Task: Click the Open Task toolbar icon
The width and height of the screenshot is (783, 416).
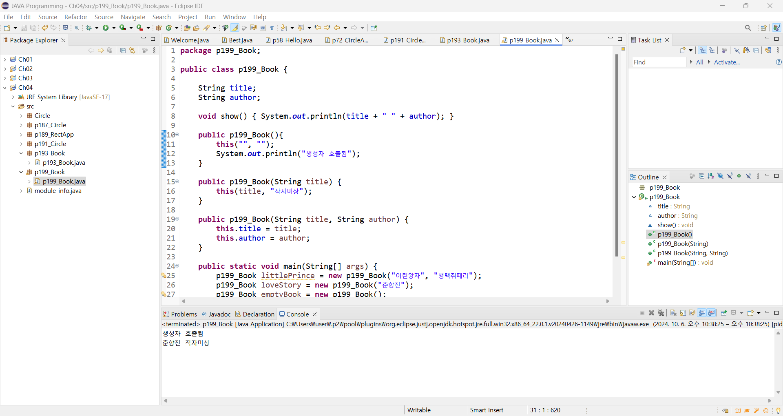Action: point(196,28)
